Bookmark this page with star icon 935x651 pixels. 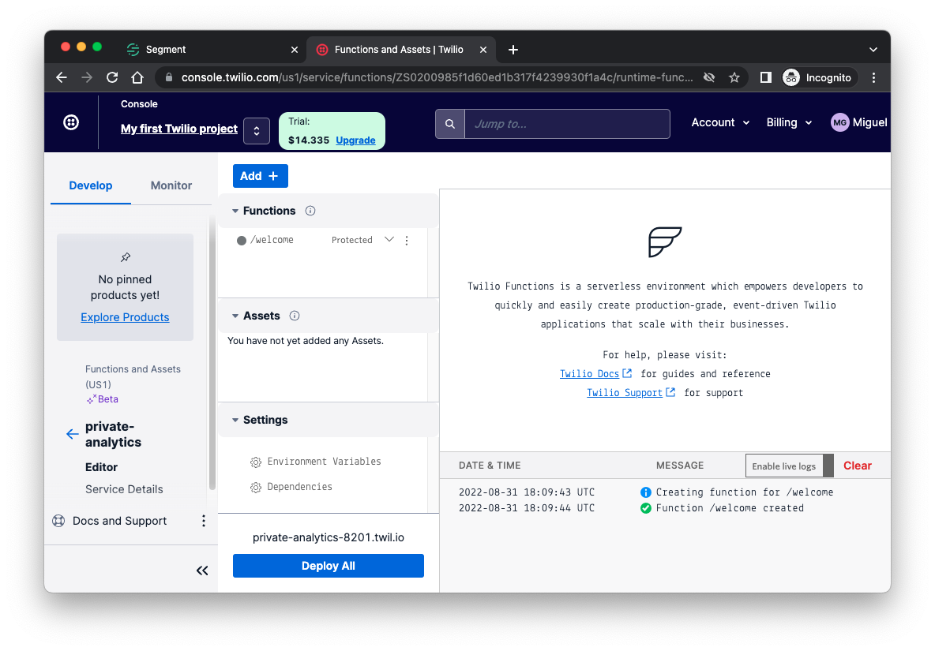click(x=734, y=77)
